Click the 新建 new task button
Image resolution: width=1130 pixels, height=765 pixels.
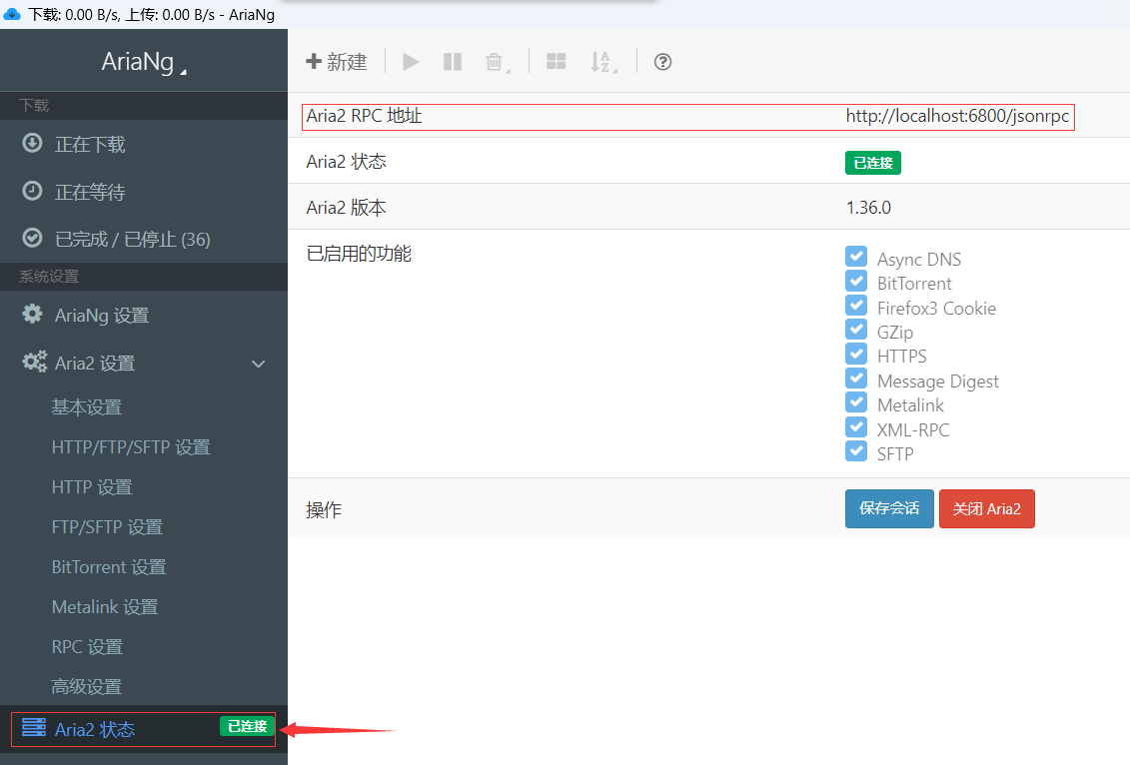coord(337,62)
